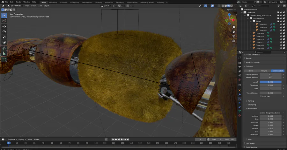The image size is (287, 150).
Task: Disable rendering of Cube.010 camera icon
Action: [x=284, y=36]
